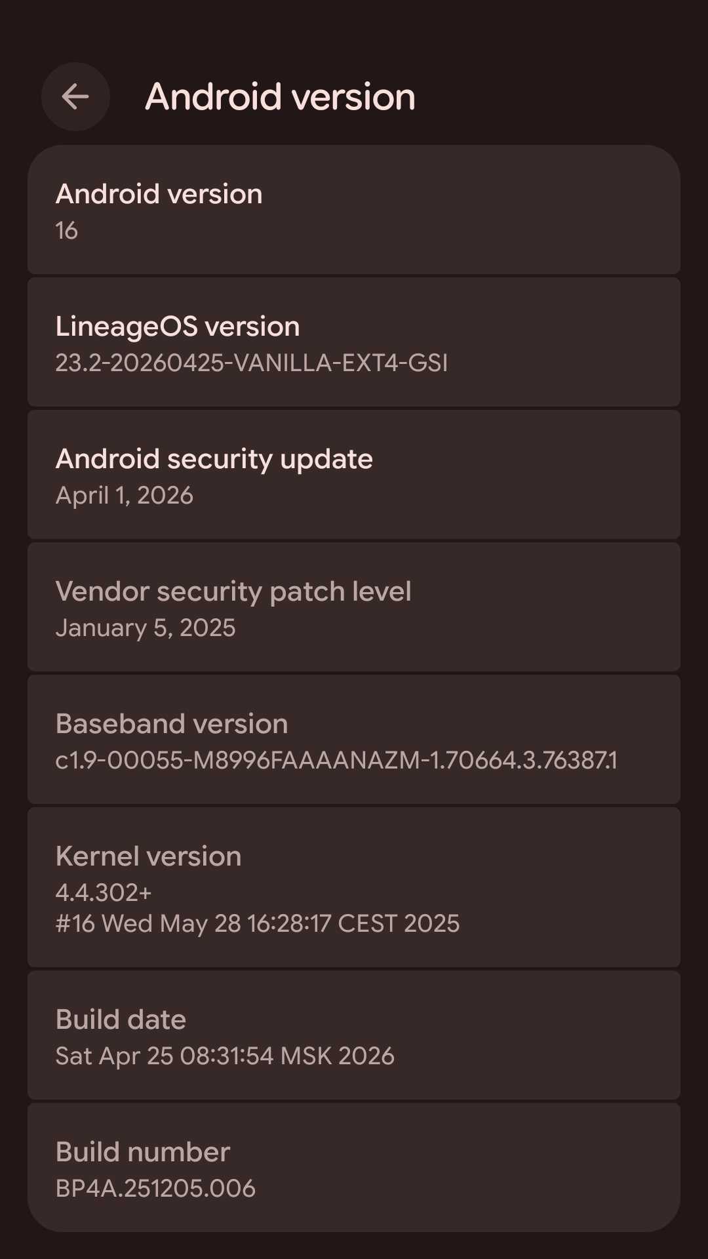Tap the BP4A.251205.006 build number value
The width and height of the screenshot is (708, 1259).
point(155,1189)
